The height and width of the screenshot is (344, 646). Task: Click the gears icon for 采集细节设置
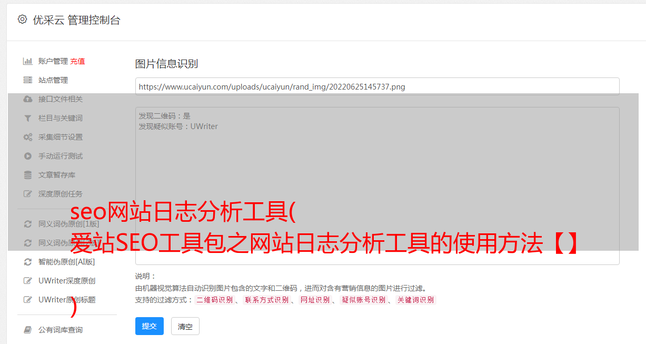click(28, 137)
